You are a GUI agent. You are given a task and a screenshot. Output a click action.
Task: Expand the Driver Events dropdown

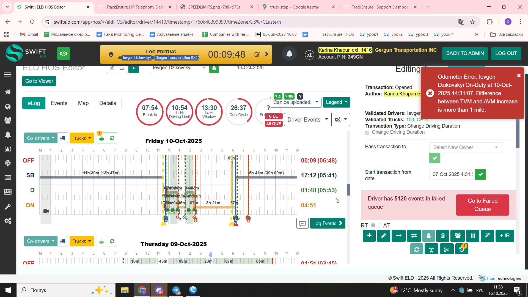307,120
